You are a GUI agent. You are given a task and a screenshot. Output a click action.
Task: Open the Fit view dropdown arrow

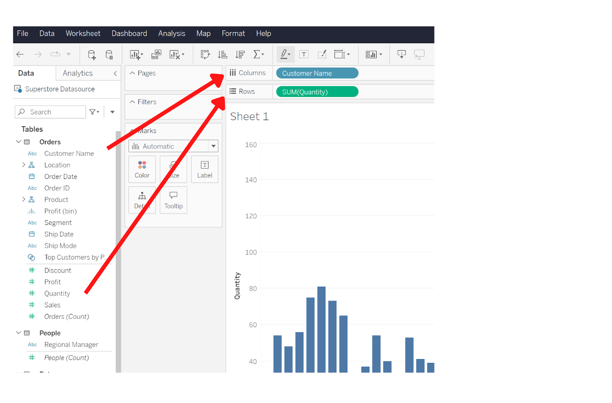tap(348, 54)
